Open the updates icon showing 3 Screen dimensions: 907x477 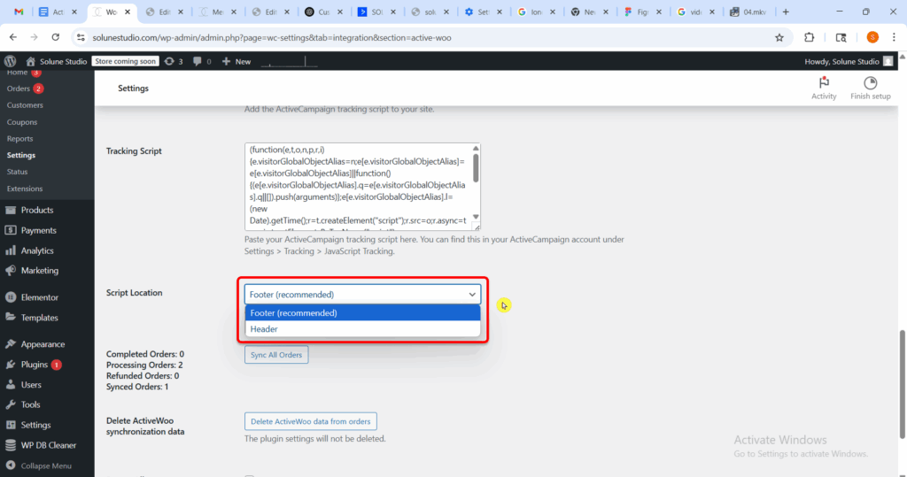point(174,61)
